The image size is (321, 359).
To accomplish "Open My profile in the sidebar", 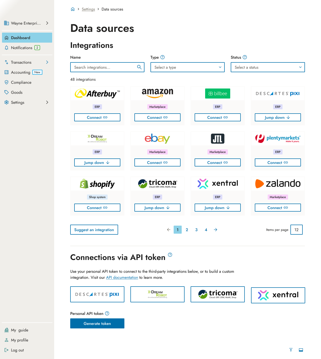I will coord(27,340).
